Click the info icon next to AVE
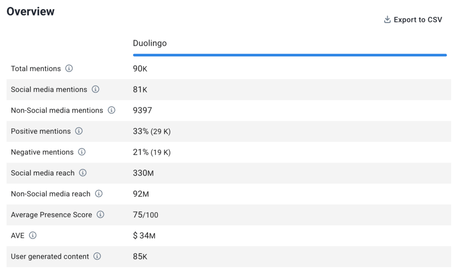Image resolution: width=459 pixels, height=272 pixels. pos(33,235)
